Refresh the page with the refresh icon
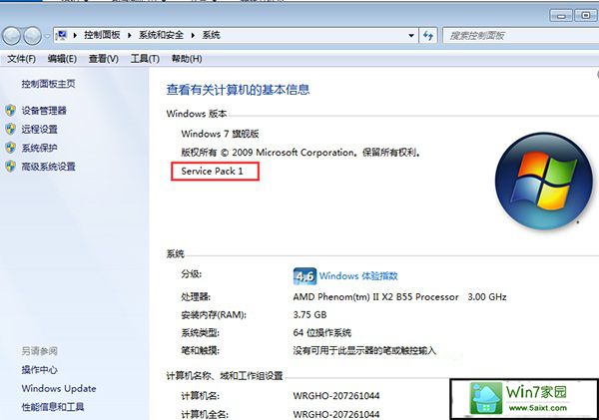 [428, 36]
